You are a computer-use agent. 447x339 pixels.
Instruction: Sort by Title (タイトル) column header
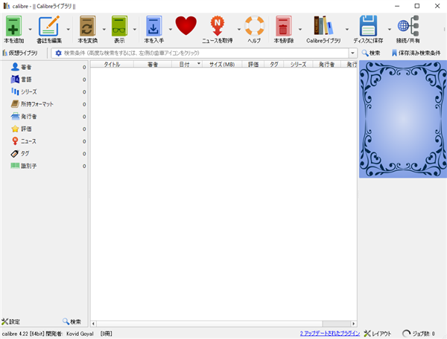click(x=112, y=65)
